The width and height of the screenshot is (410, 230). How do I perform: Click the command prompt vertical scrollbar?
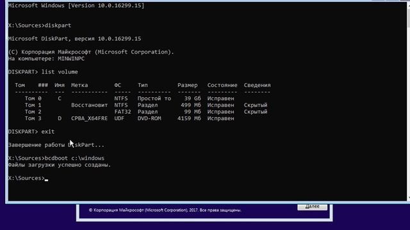pos(408,101)
